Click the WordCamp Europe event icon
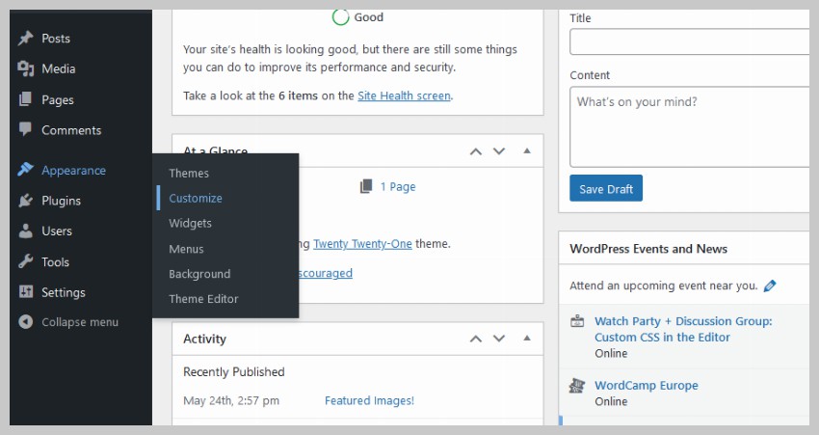Screen dimensions: 819x435 pyautogui.click(x=577, y=386)
